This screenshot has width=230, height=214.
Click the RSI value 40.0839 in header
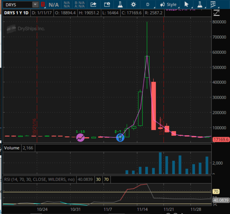tap(85, 180)
